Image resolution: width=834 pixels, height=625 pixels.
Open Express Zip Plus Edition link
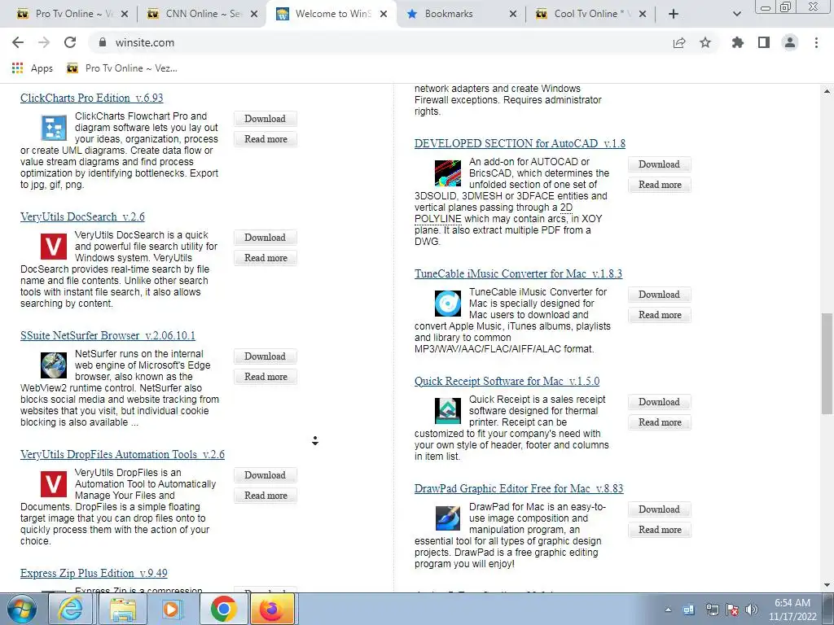point(94,574)
